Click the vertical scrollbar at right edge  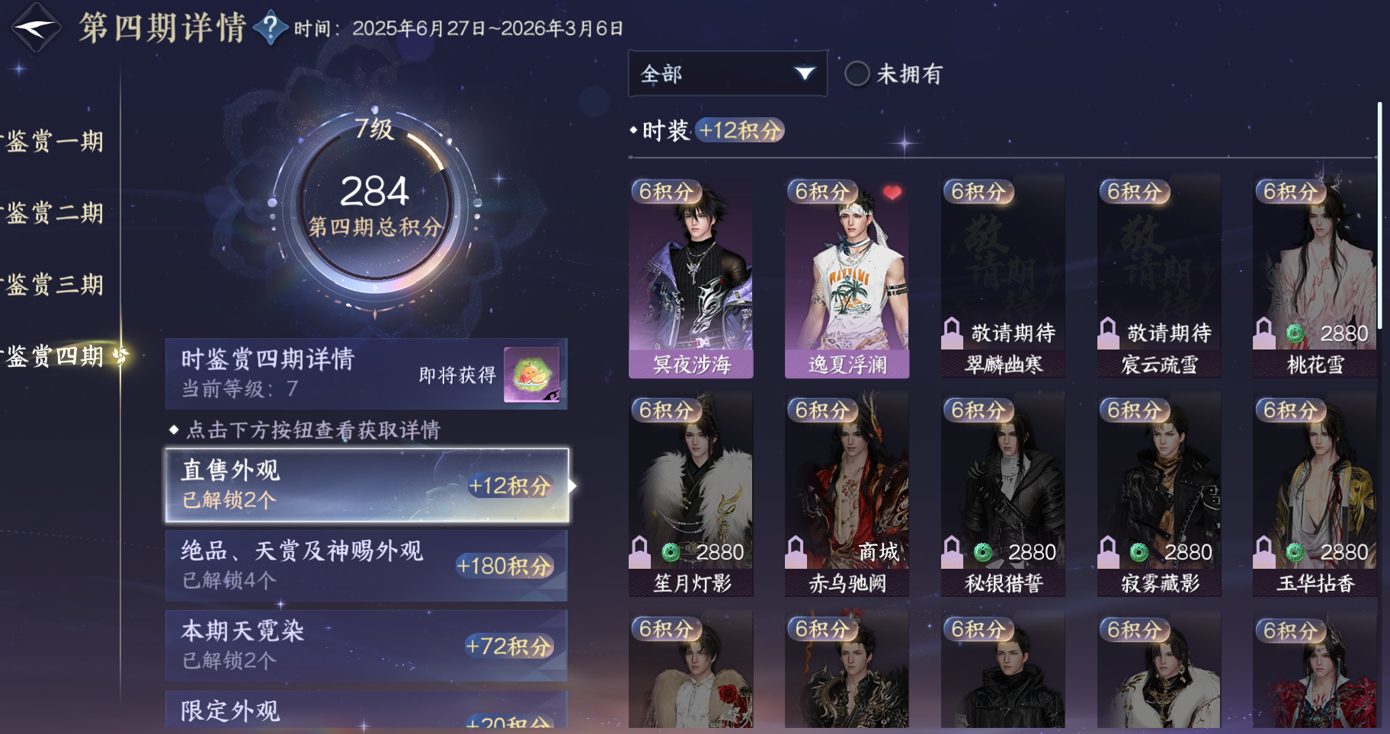tap(1379, 215)
